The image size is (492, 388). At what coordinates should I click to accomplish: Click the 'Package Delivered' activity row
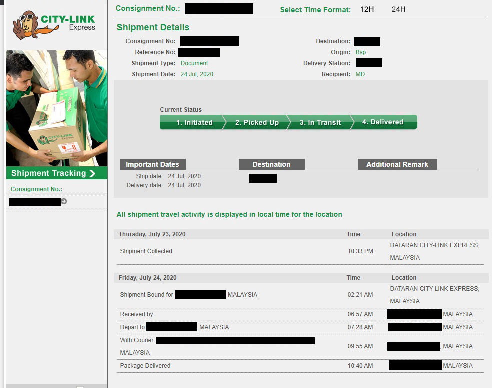coord(145,366)
